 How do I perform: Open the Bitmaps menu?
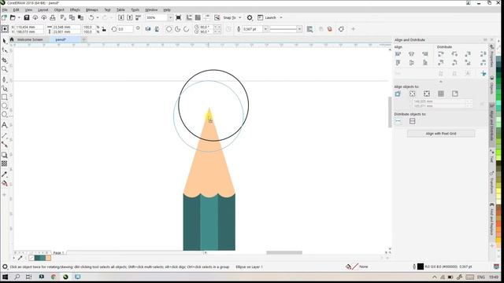[92, 10]
